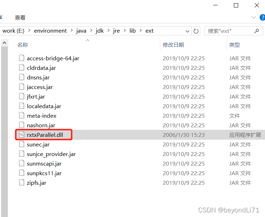This screenshot has height=217, width=265.
Task: Select the file name localedata.jar
Action: 44,106
